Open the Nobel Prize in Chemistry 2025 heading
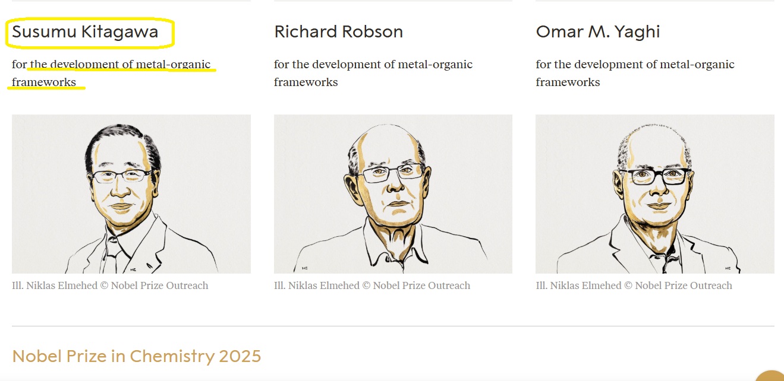 click(x=136, y=356)
